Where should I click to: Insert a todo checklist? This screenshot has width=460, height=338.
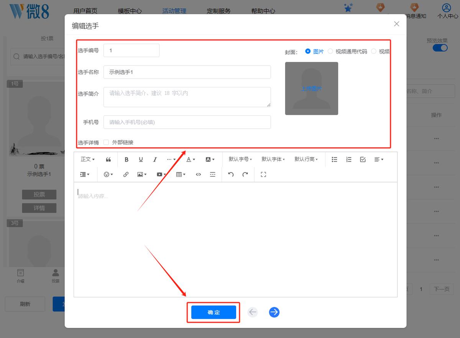[x=363, y=159]
